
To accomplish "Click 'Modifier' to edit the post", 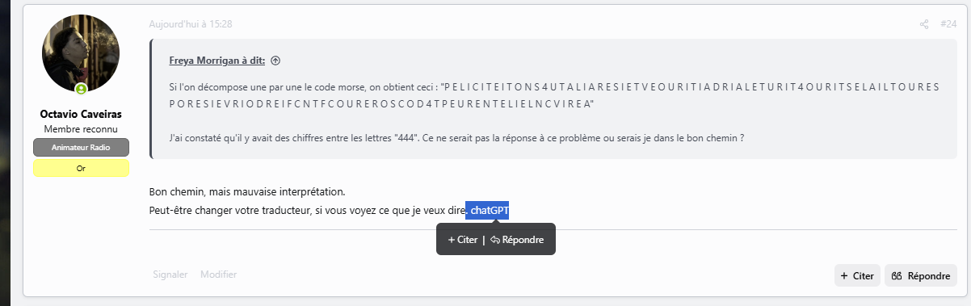I will pos(219,275).
